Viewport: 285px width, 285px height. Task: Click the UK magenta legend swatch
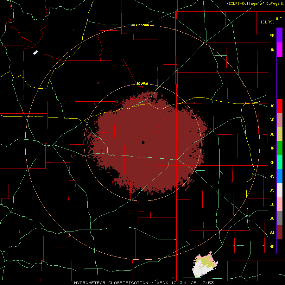click(280, 50)
